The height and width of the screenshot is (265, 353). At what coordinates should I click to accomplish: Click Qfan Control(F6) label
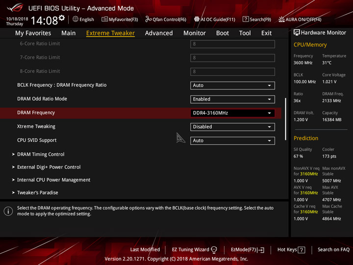point(169,19)
